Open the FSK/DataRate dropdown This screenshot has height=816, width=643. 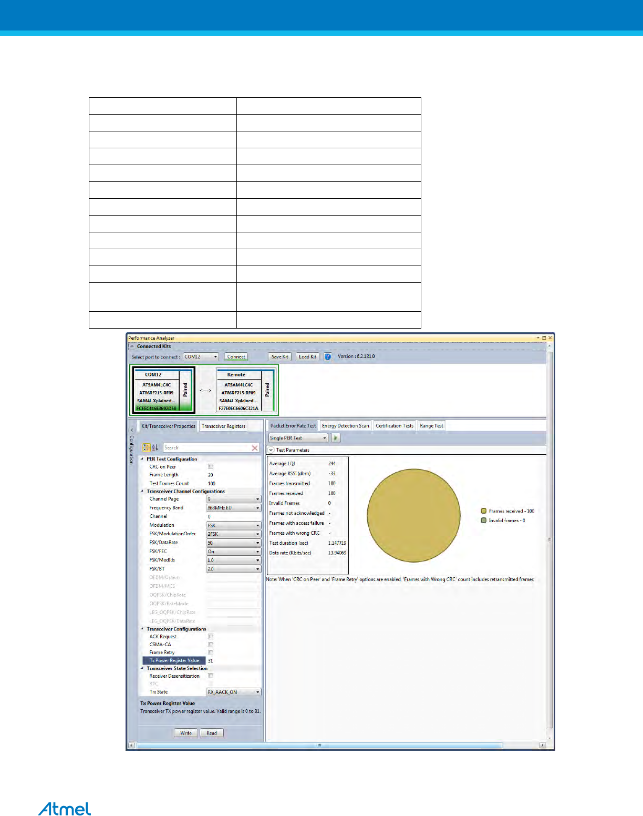[234, 543]
